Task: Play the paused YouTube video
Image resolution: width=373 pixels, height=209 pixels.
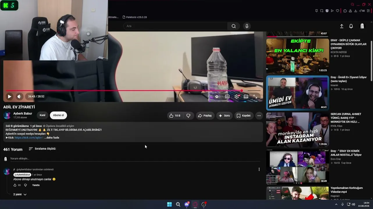Action: pos(10,96)
